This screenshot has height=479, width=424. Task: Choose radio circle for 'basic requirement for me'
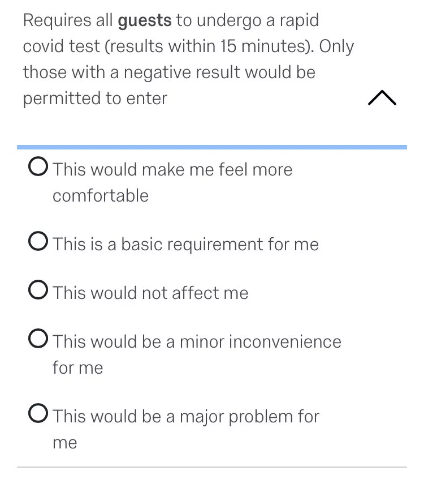coord(38,241)
